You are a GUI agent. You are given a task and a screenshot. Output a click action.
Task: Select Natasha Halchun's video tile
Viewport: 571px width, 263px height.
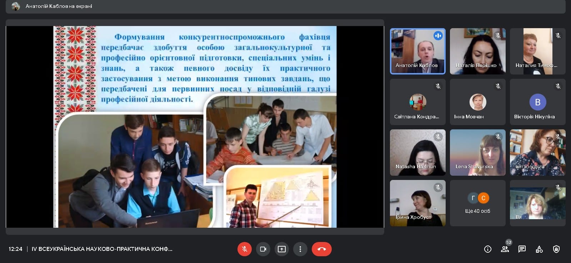[417, 152]
